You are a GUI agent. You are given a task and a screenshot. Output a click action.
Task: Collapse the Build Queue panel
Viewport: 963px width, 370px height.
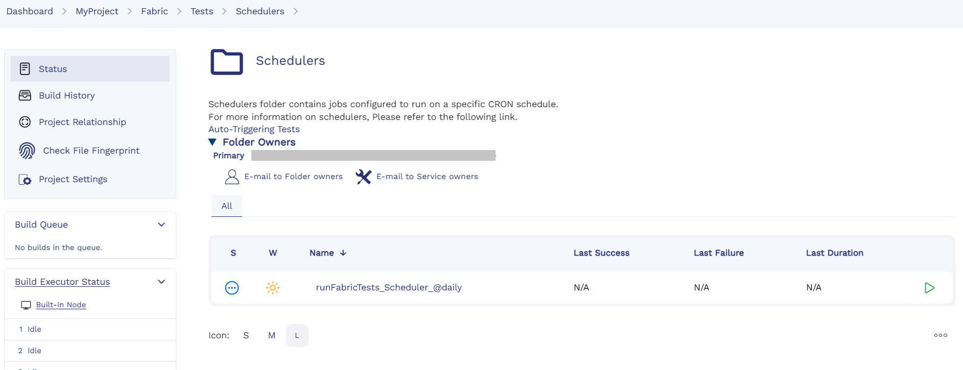point(161,225)
